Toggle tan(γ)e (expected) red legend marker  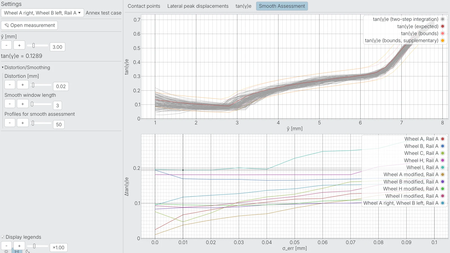pos(442,26)
